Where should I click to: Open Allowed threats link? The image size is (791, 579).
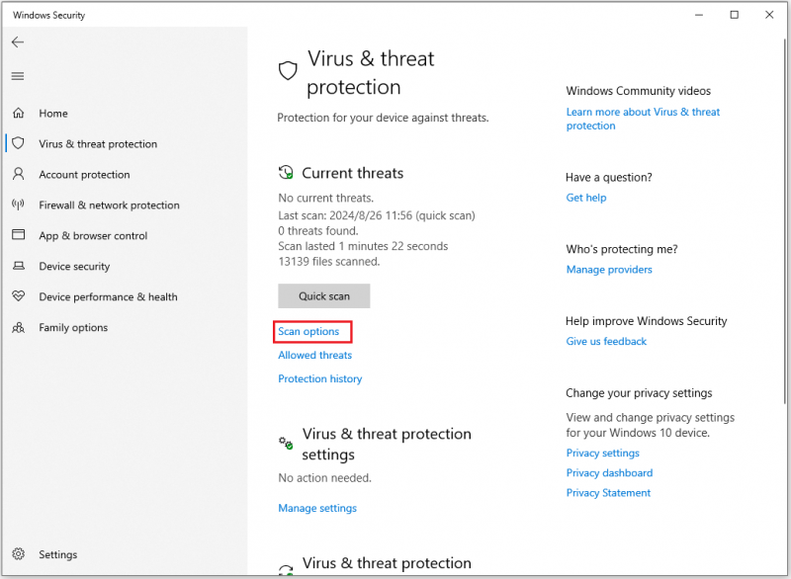click(314, 356)
